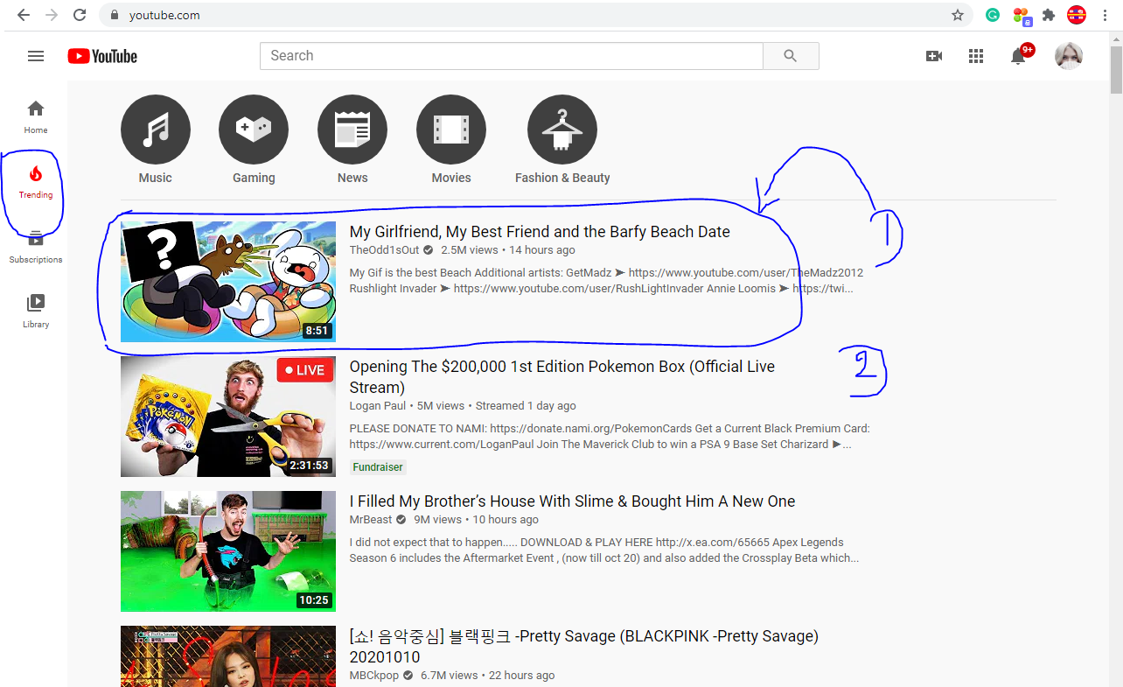This screenshot has width=1123, height=687.
Task: Open the YouTube apps grid
Action: tap(975, 55)
